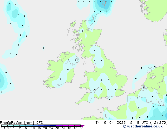Image resolution: width=167 pixels, height=129 pixels.
Task: Click the 'Precipitation [mm]' map title
Action: [17, 123]
